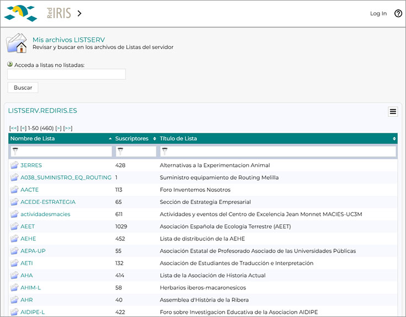Sort by Nombre de Lista column
This screenshot has width=406, height=317.
[x=61, y=138]
